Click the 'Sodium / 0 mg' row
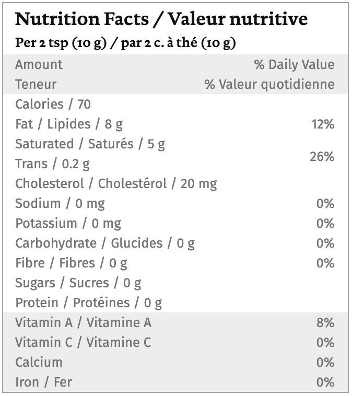352x396 pixels. coord(60,203)
